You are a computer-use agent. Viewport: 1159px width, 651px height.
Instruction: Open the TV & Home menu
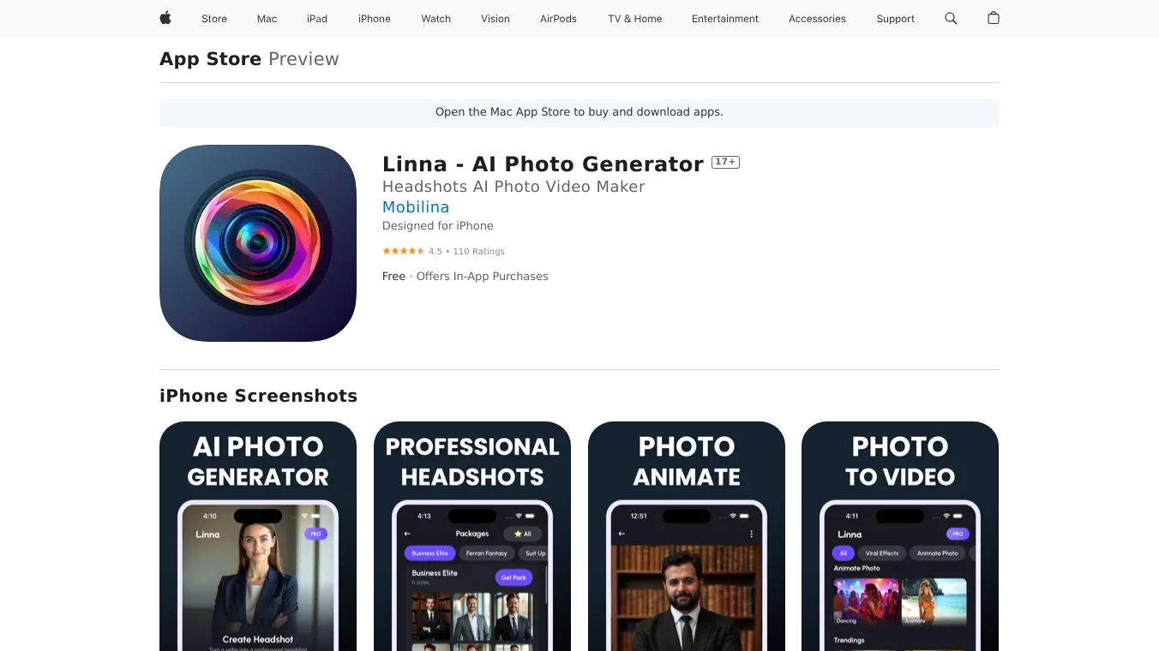pos(635,19)
